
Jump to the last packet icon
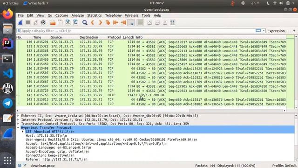coord(123,22)
